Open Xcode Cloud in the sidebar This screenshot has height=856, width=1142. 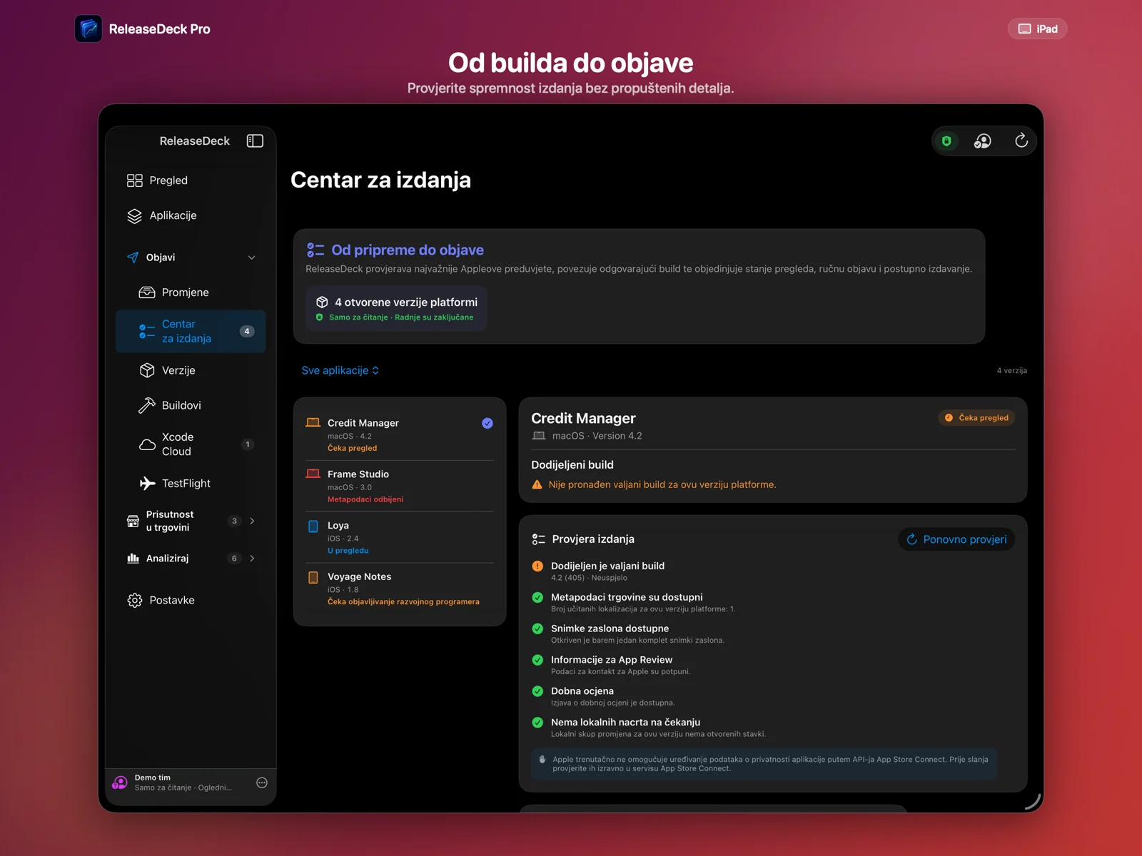coord(191,444)
